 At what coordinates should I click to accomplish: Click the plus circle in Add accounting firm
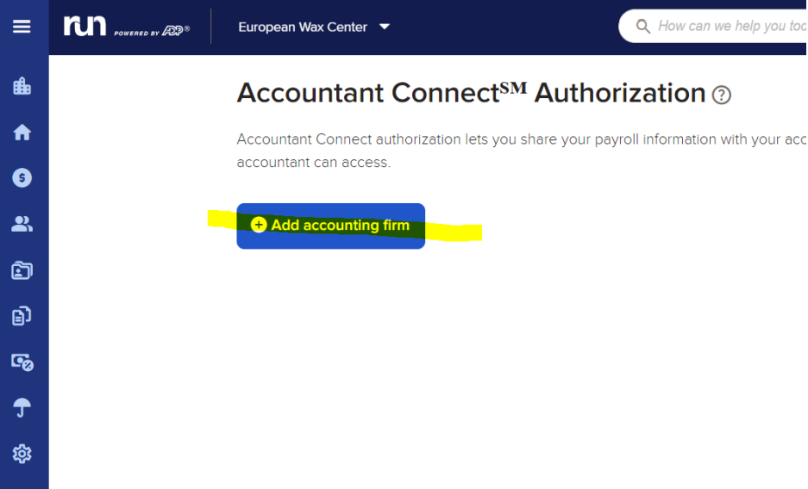tap(259, 225)
